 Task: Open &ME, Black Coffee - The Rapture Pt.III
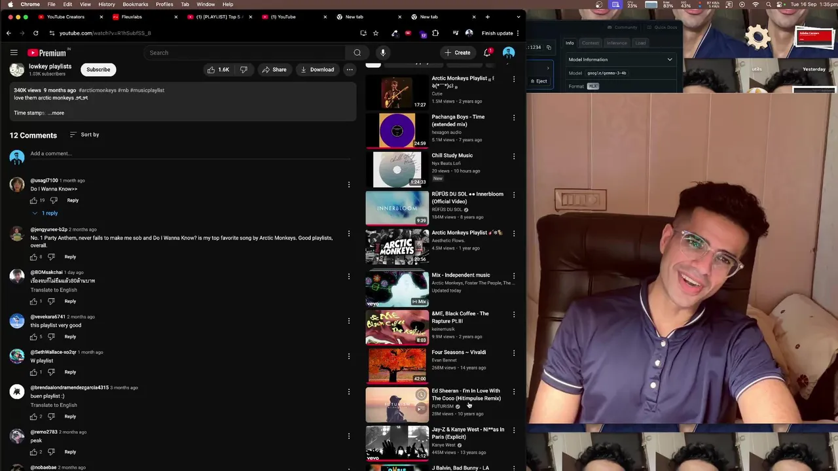pos(460,317)
